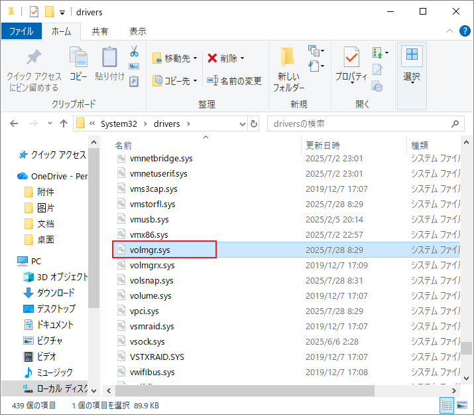The image size is (474, 415).
Task: Go up one folder level
Action: [x=64, y=124]
